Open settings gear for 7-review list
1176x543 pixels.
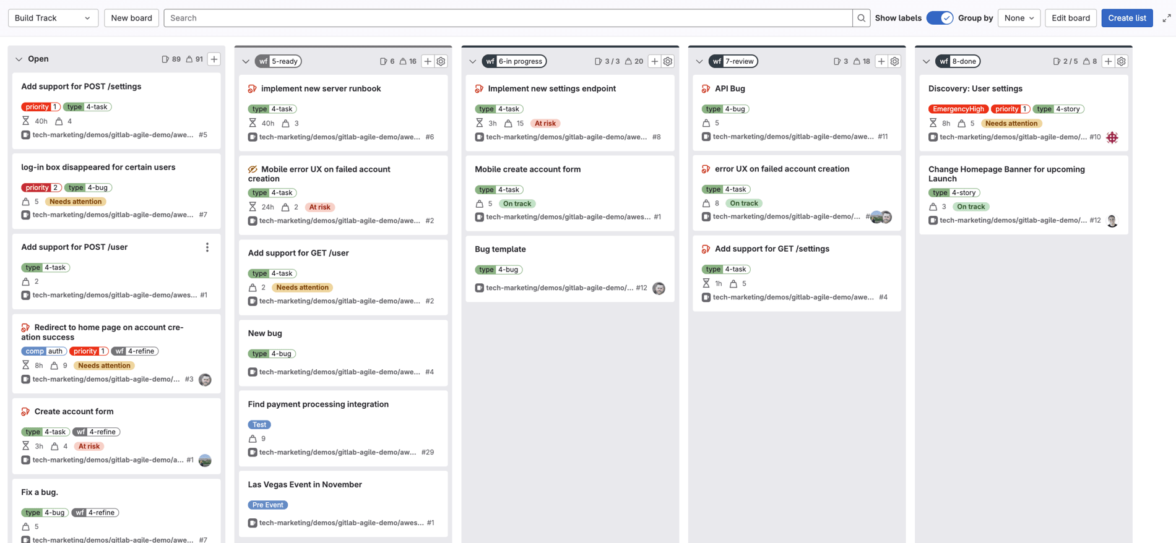(x=894, y=61)
